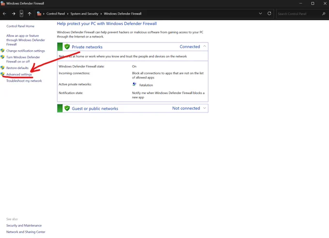Click shield icon beside Turn Firewall on or off

(2, 57)
